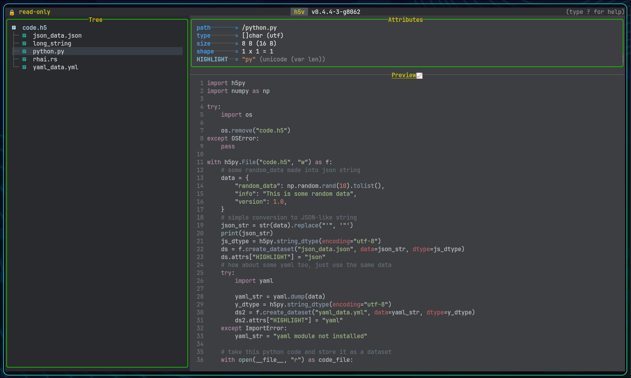Click the version text v0.4.4-3-g8062
This screenshot has height=378, width=631.
pos(336,12)
